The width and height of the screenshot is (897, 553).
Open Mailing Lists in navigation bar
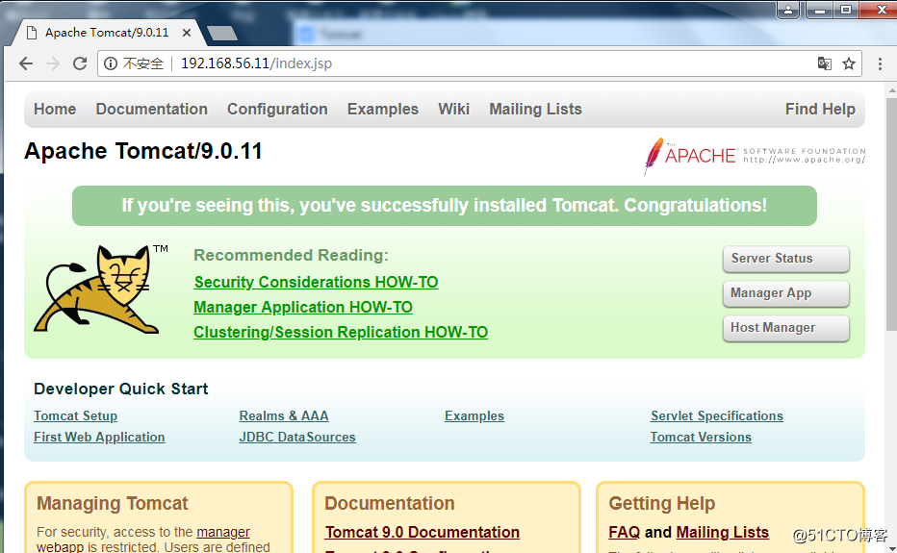pos(535,110)
